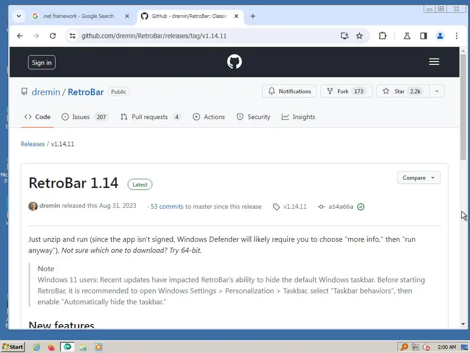This screenshot has width=470, height=353.
Task: Click the Notifications button
Action: click(289, 91)
